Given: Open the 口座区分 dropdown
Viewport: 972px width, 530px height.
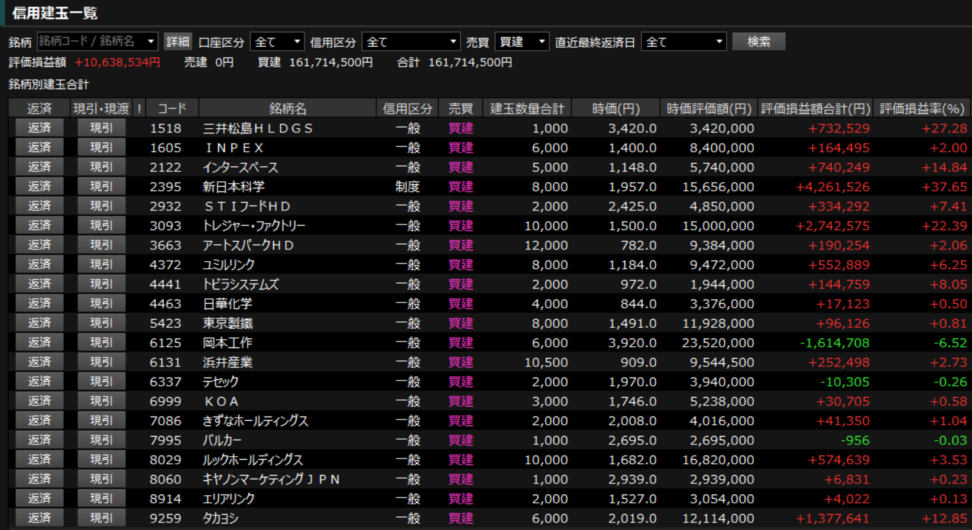Looking at the screenshot, I should click(277, 41).
